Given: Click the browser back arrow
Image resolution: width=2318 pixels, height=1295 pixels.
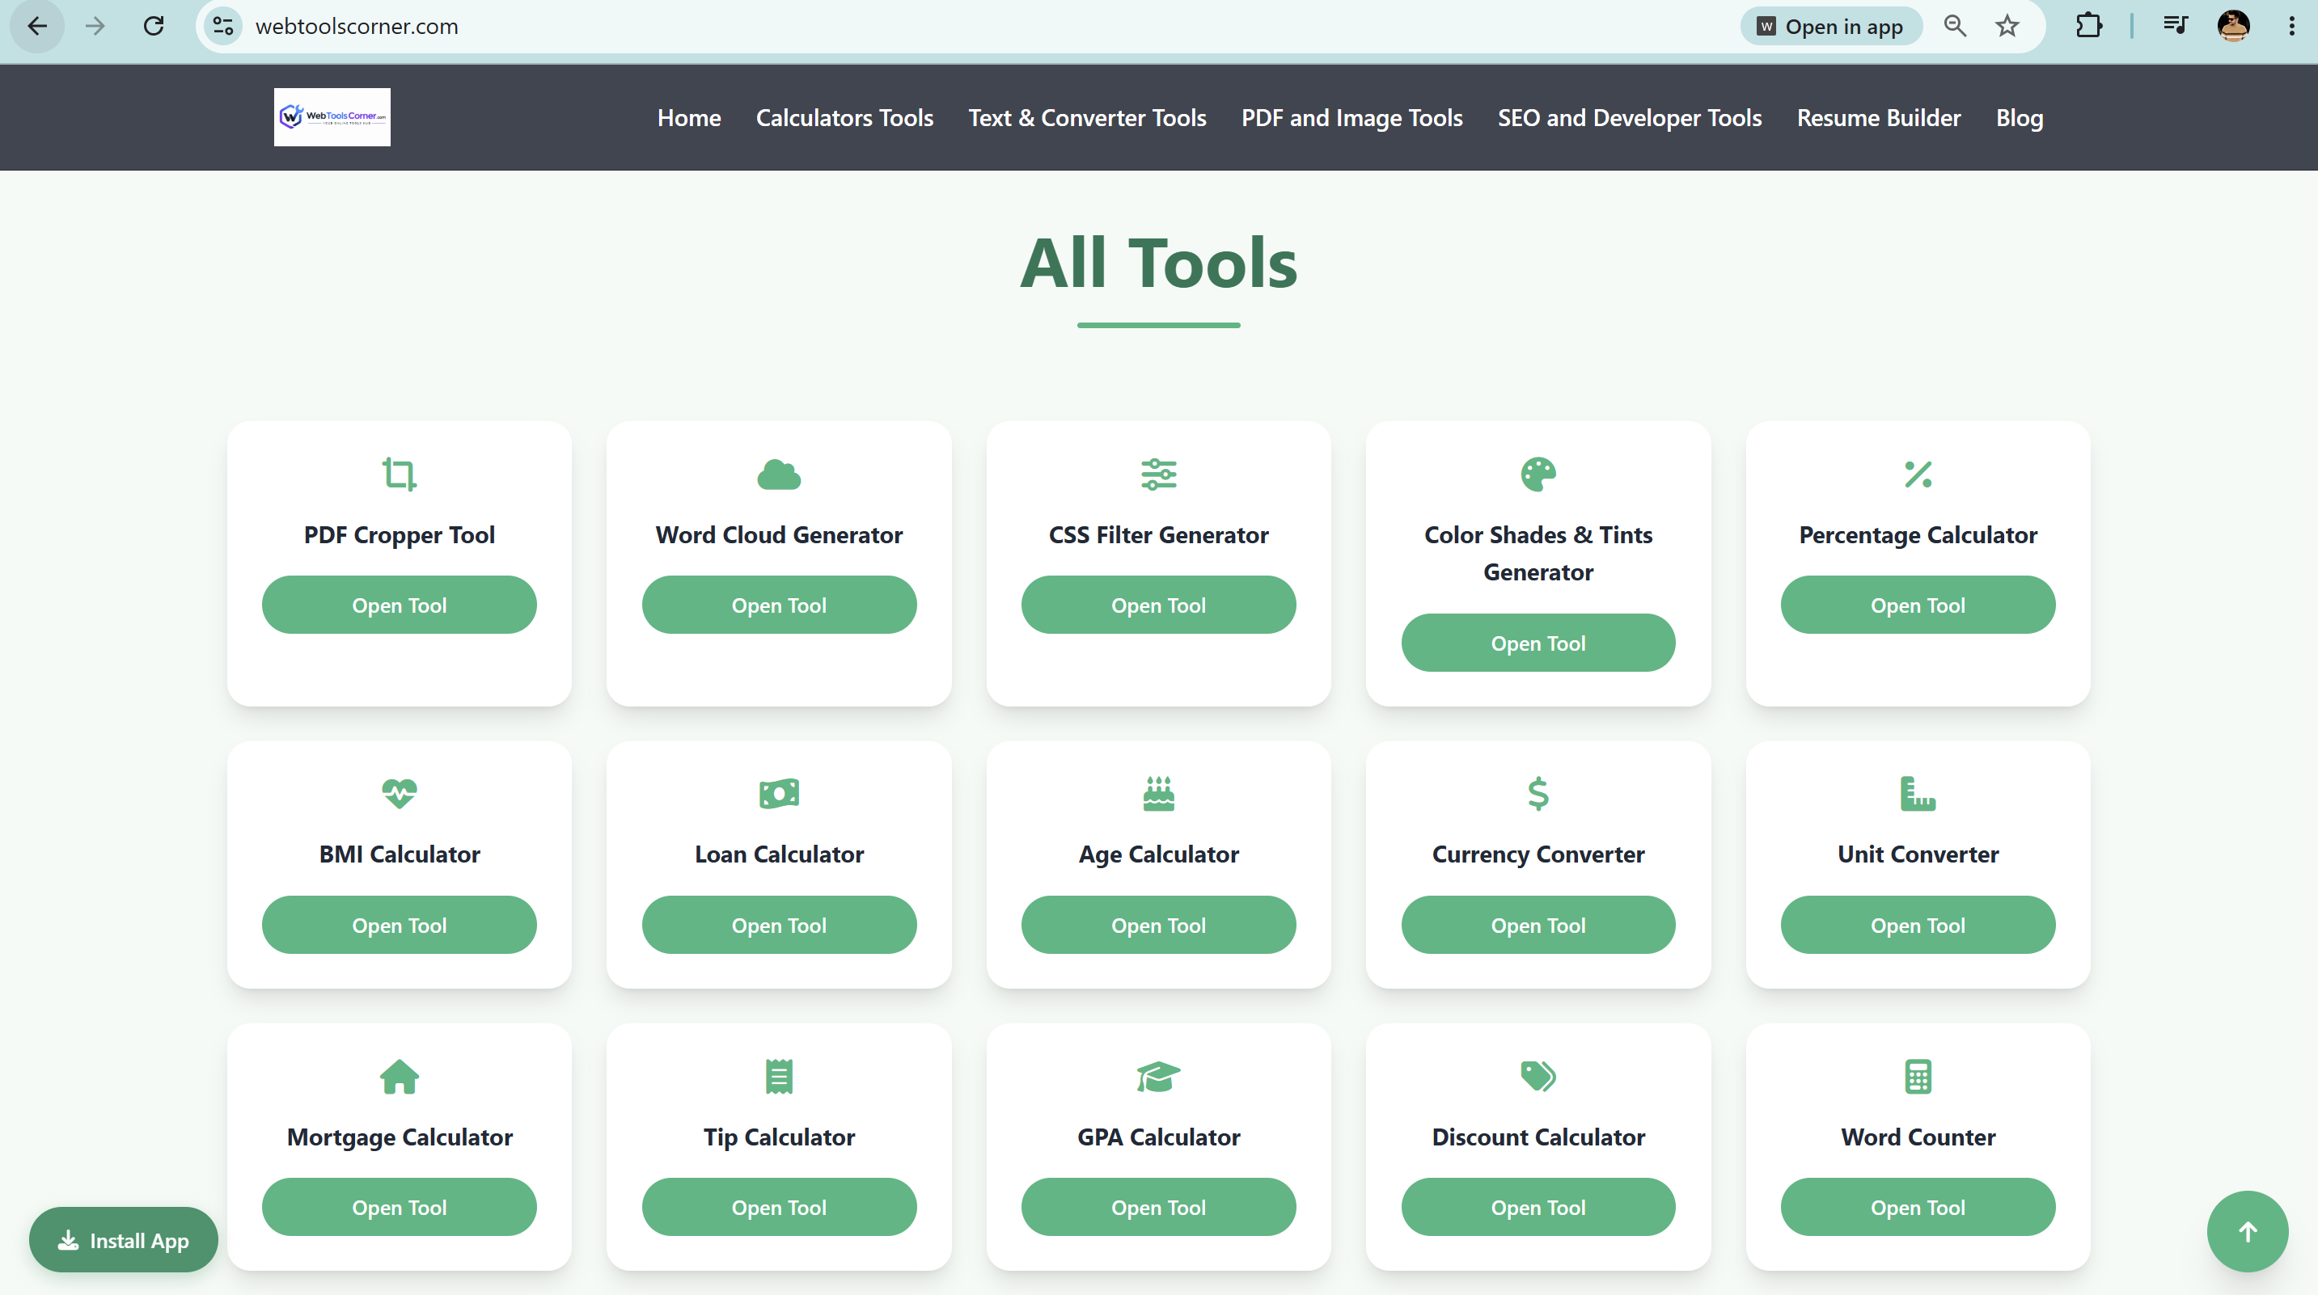Looking at the screenshot, I should point(37,26).
